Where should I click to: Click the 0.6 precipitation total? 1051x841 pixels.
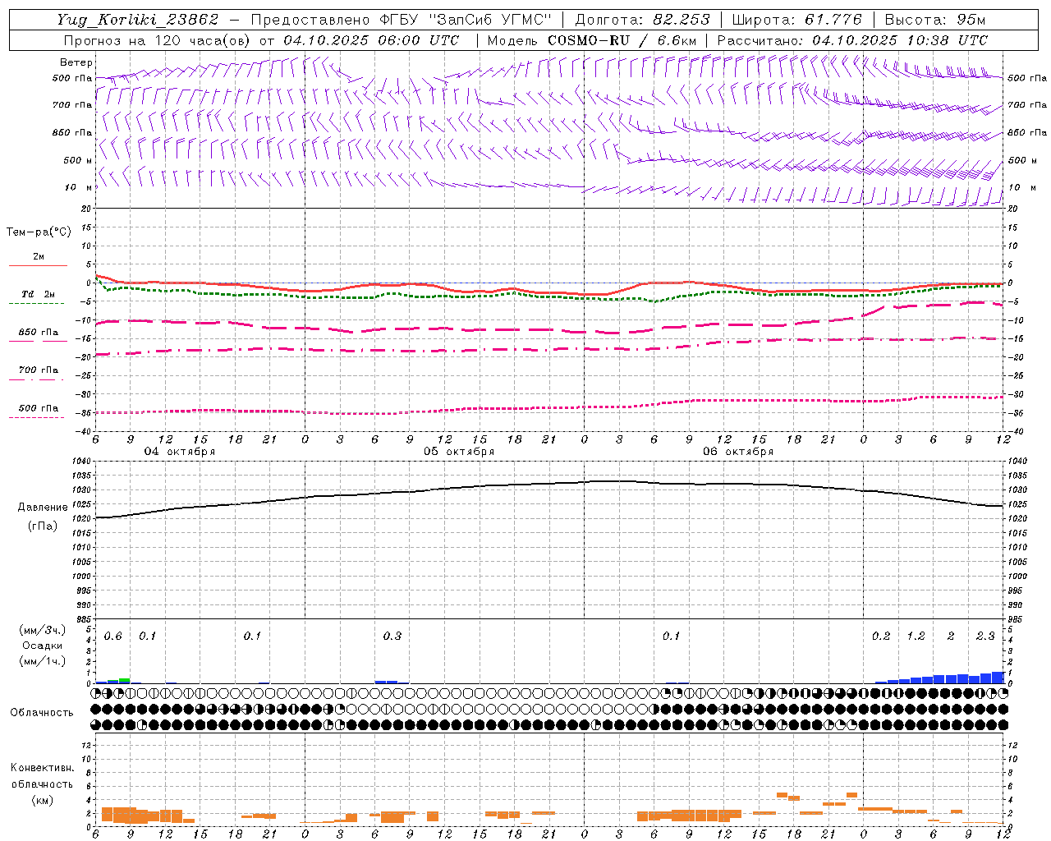pyautogui.click(x=113, y=636)
